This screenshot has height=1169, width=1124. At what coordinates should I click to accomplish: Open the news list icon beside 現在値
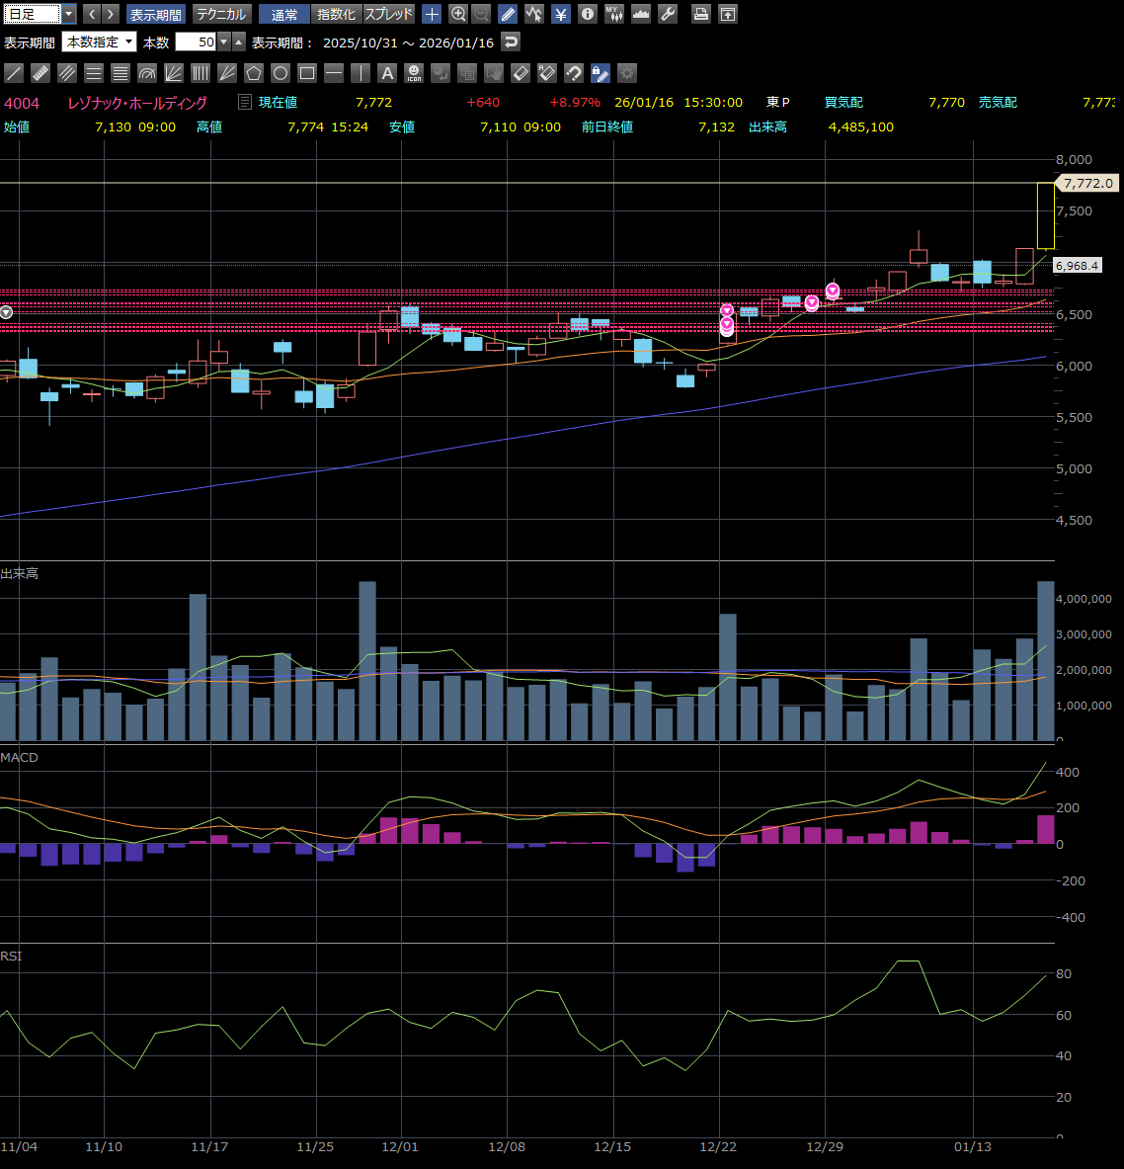point(245,102)
